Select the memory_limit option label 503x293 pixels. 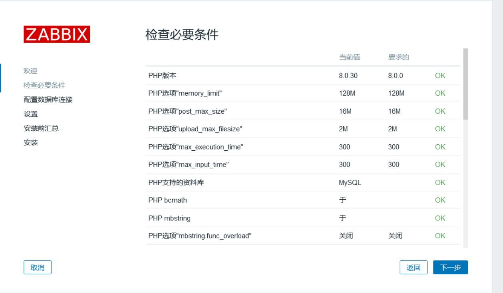tap(185, 93)
